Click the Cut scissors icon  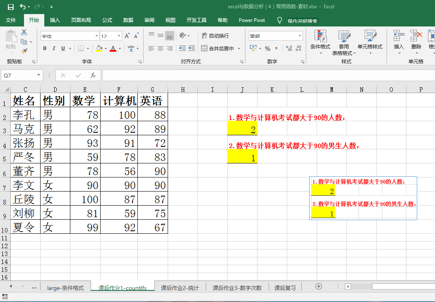tap(24, 32)
